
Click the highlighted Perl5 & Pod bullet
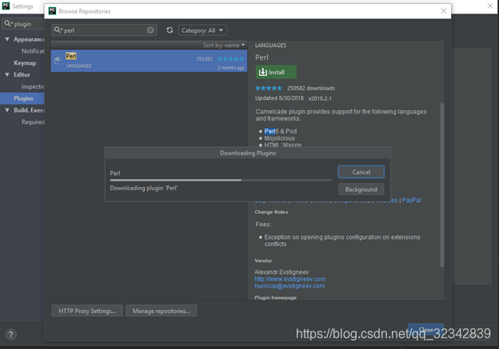pyautogui.click(x=281, y=131)
